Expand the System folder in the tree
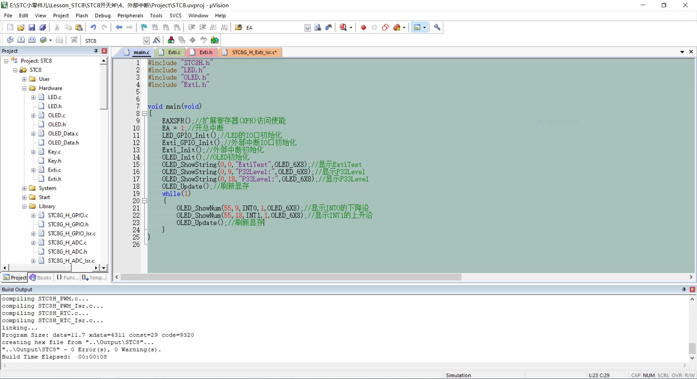 [x=24, y=188]
